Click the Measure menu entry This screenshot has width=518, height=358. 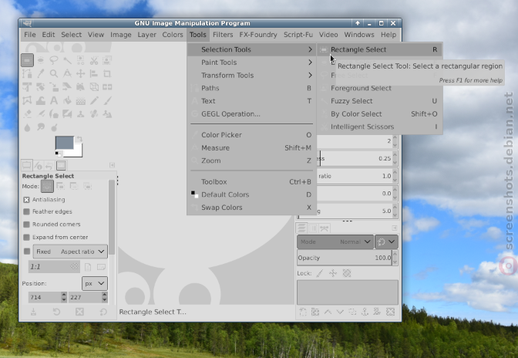click(251, 148)
